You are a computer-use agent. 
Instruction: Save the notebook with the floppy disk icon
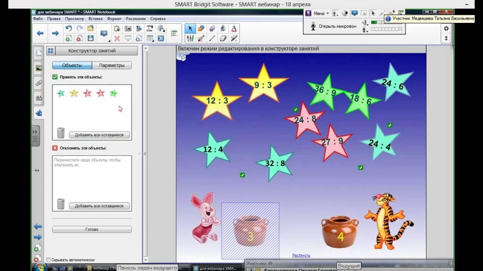tap(91, 38)
